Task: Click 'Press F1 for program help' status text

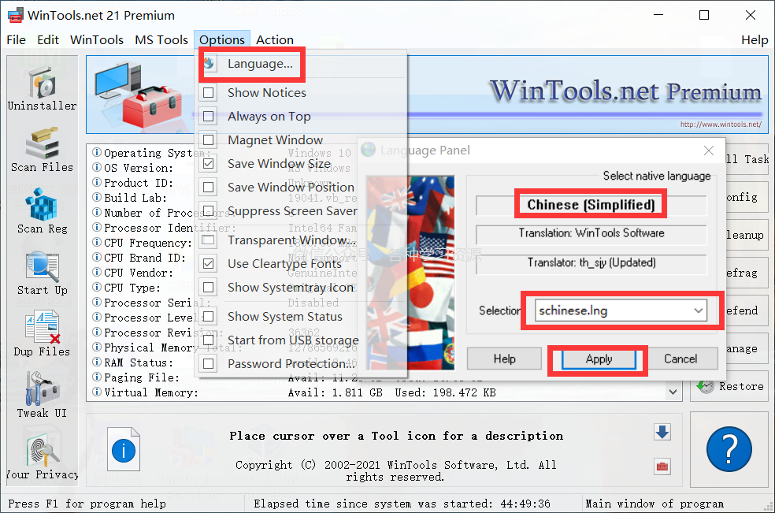Action: [x=87, y=504]
